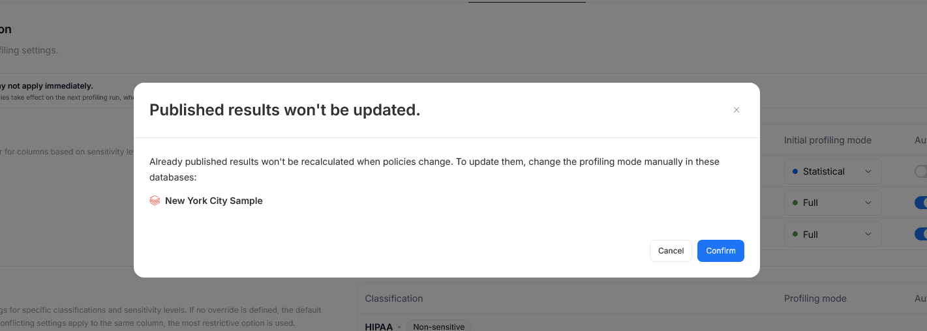Open the Statistical profiling mode dropdown

tap(832, 171)
